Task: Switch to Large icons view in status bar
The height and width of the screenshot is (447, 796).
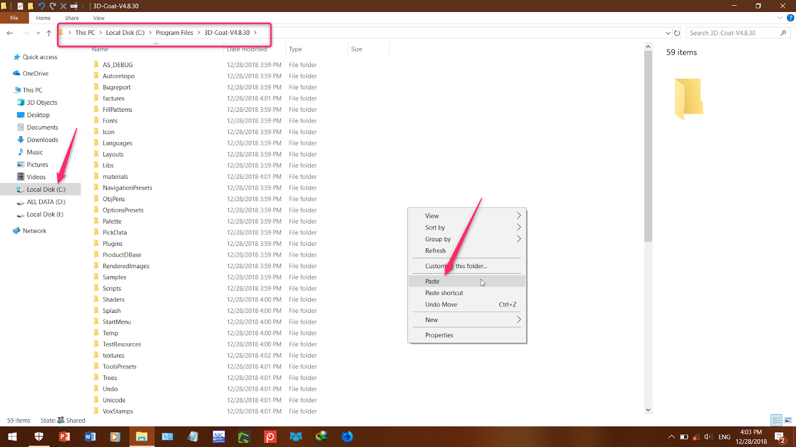Action: [x=788, y=420]
